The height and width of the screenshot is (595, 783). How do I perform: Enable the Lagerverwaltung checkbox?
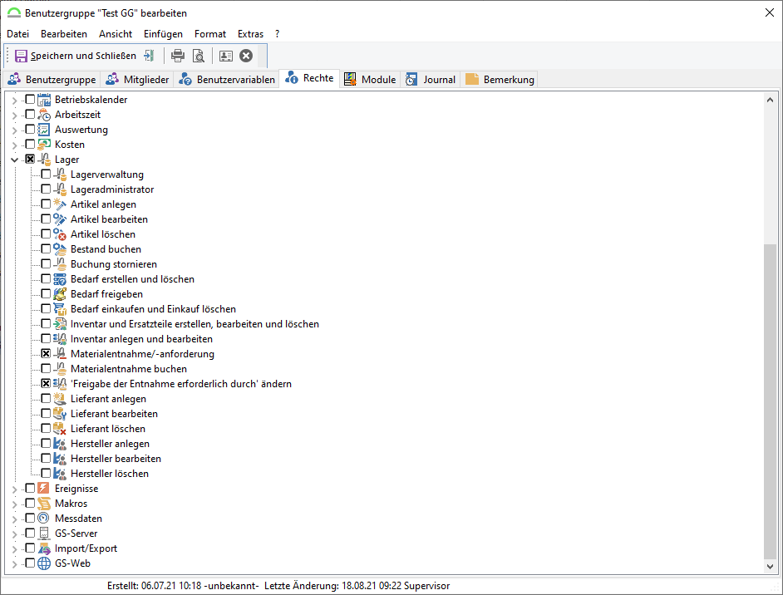[46, 175]
